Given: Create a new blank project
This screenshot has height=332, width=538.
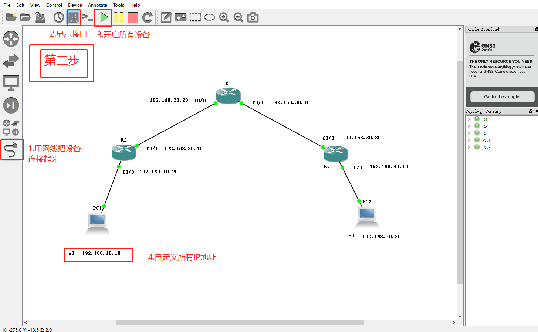Looking at the screenshot, I should tap(11, 17).
